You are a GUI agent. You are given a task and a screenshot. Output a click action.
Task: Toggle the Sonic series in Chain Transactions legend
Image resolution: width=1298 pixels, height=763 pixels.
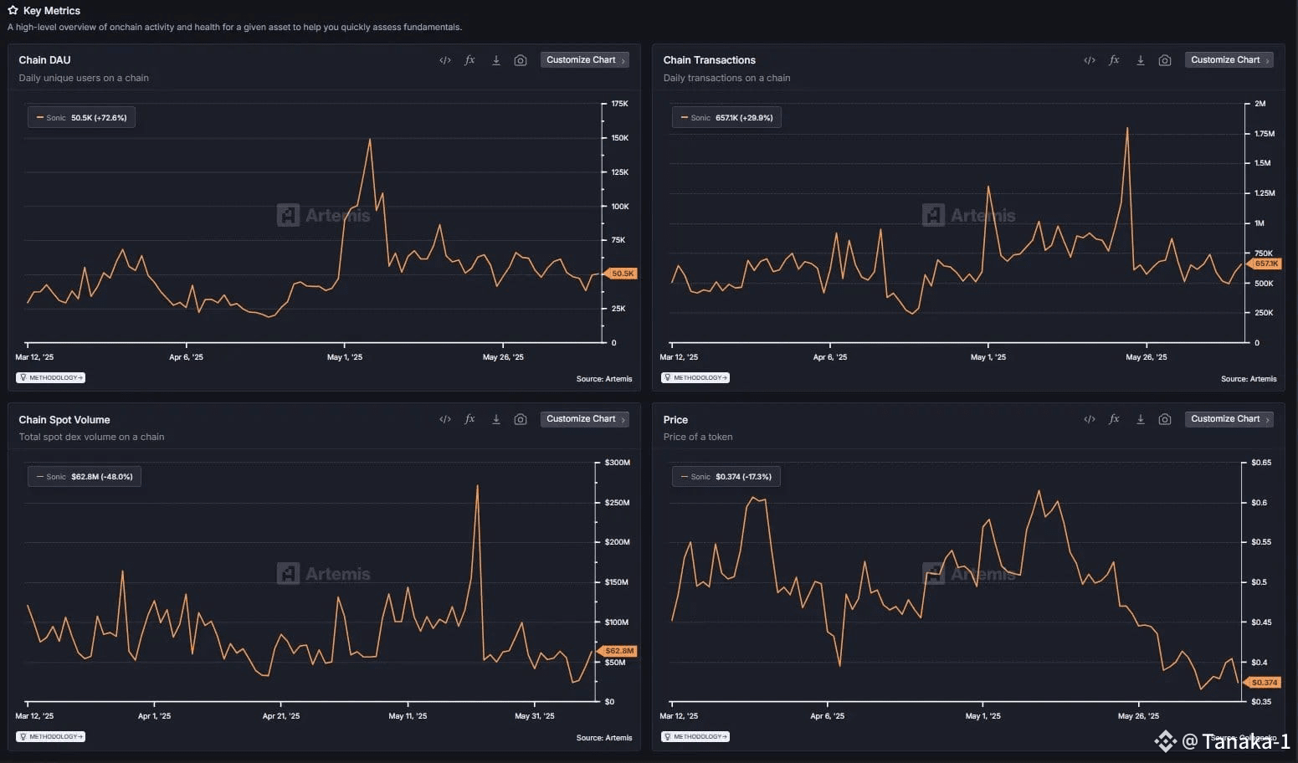tap(726, 118)
